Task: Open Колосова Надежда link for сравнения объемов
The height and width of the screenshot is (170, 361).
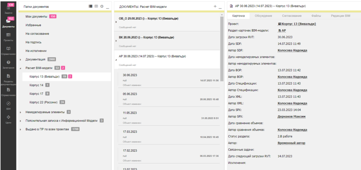Action: point(293,130)
